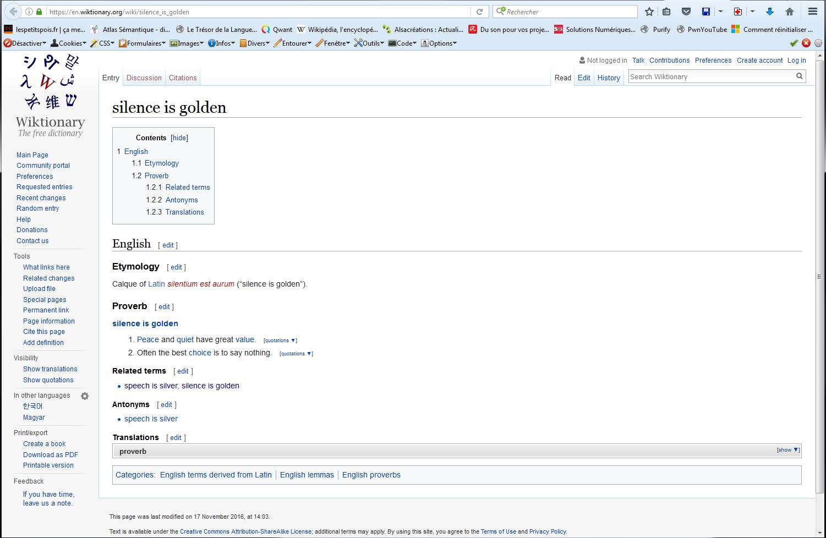Open the Firefox hamburger menu

(812, 12)
